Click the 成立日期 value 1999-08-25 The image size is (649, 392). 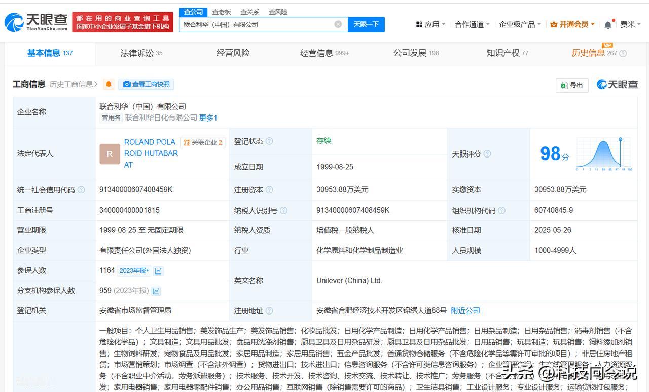(335, 167)
